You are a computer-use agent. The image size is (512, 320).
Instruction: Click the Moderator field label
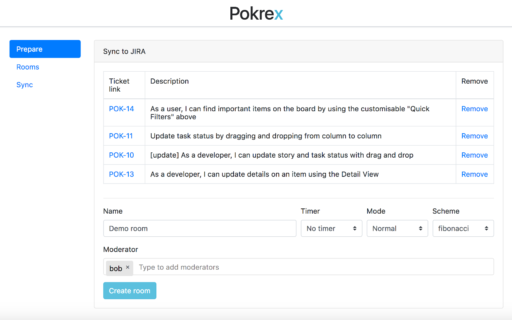[120, 249]
